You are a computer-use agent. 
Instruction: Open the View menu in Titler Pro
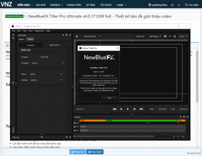click(x=30, y=31)
